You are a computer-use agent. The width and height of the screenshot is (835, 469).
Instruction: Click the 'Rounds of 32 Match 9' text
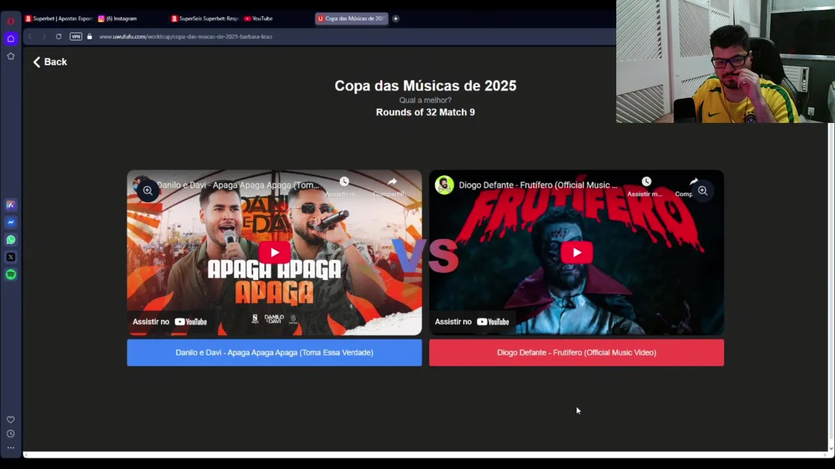[x=425, y=112]
